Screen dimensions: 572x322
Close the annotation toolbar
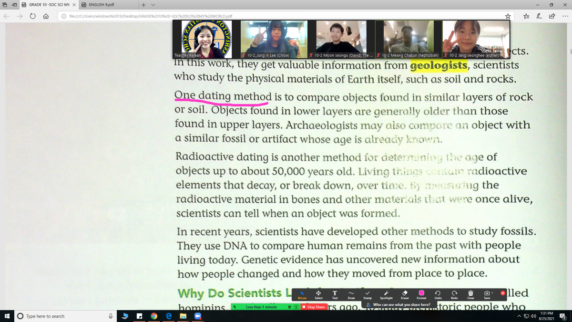[x=502, y=293]
